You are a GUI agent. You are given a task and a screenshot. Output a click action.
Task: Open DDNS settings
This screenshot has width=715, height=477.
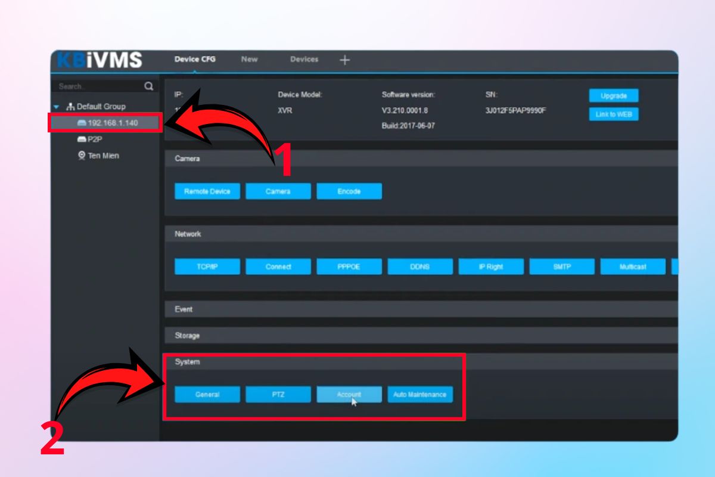click(420, 267)
